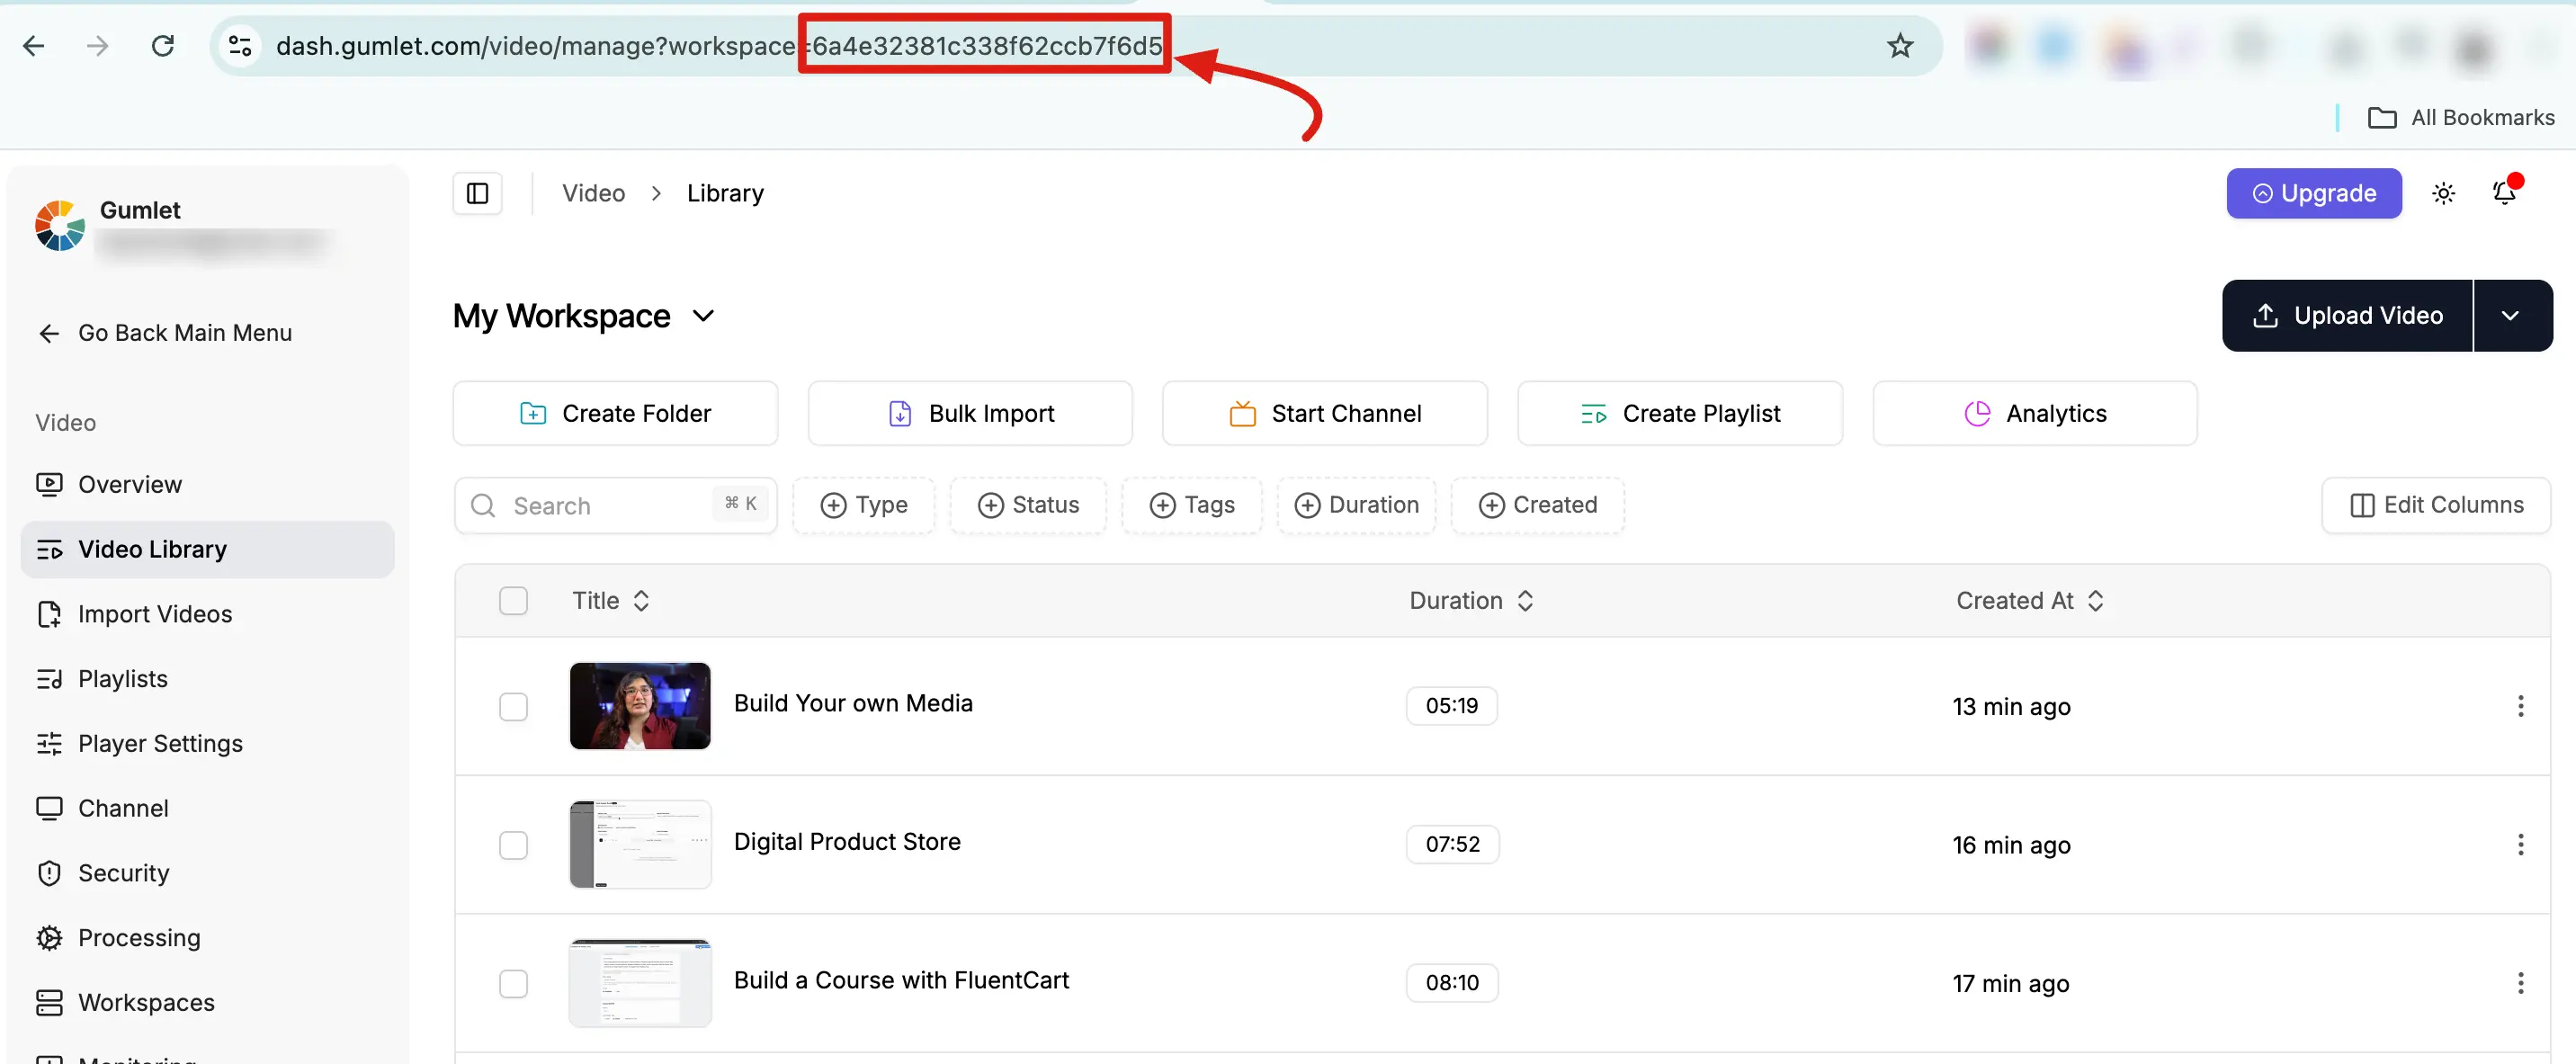The height and width of the screenshot is (1064, 2576).
Task: Open Analytics
Action: [2035, 413]
